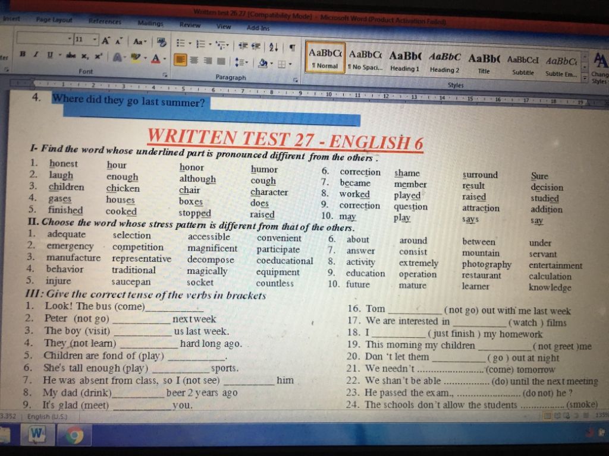Open the Insert tab

pos(11,18)
